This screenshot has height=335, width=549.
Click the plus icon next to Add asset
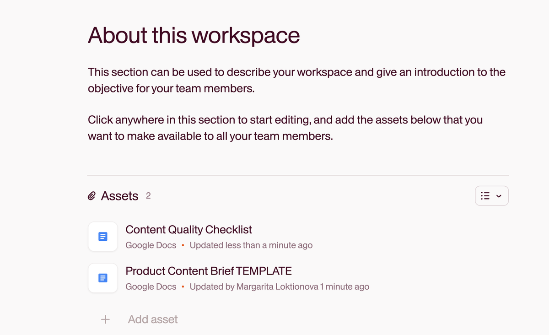tap(105, 319)
